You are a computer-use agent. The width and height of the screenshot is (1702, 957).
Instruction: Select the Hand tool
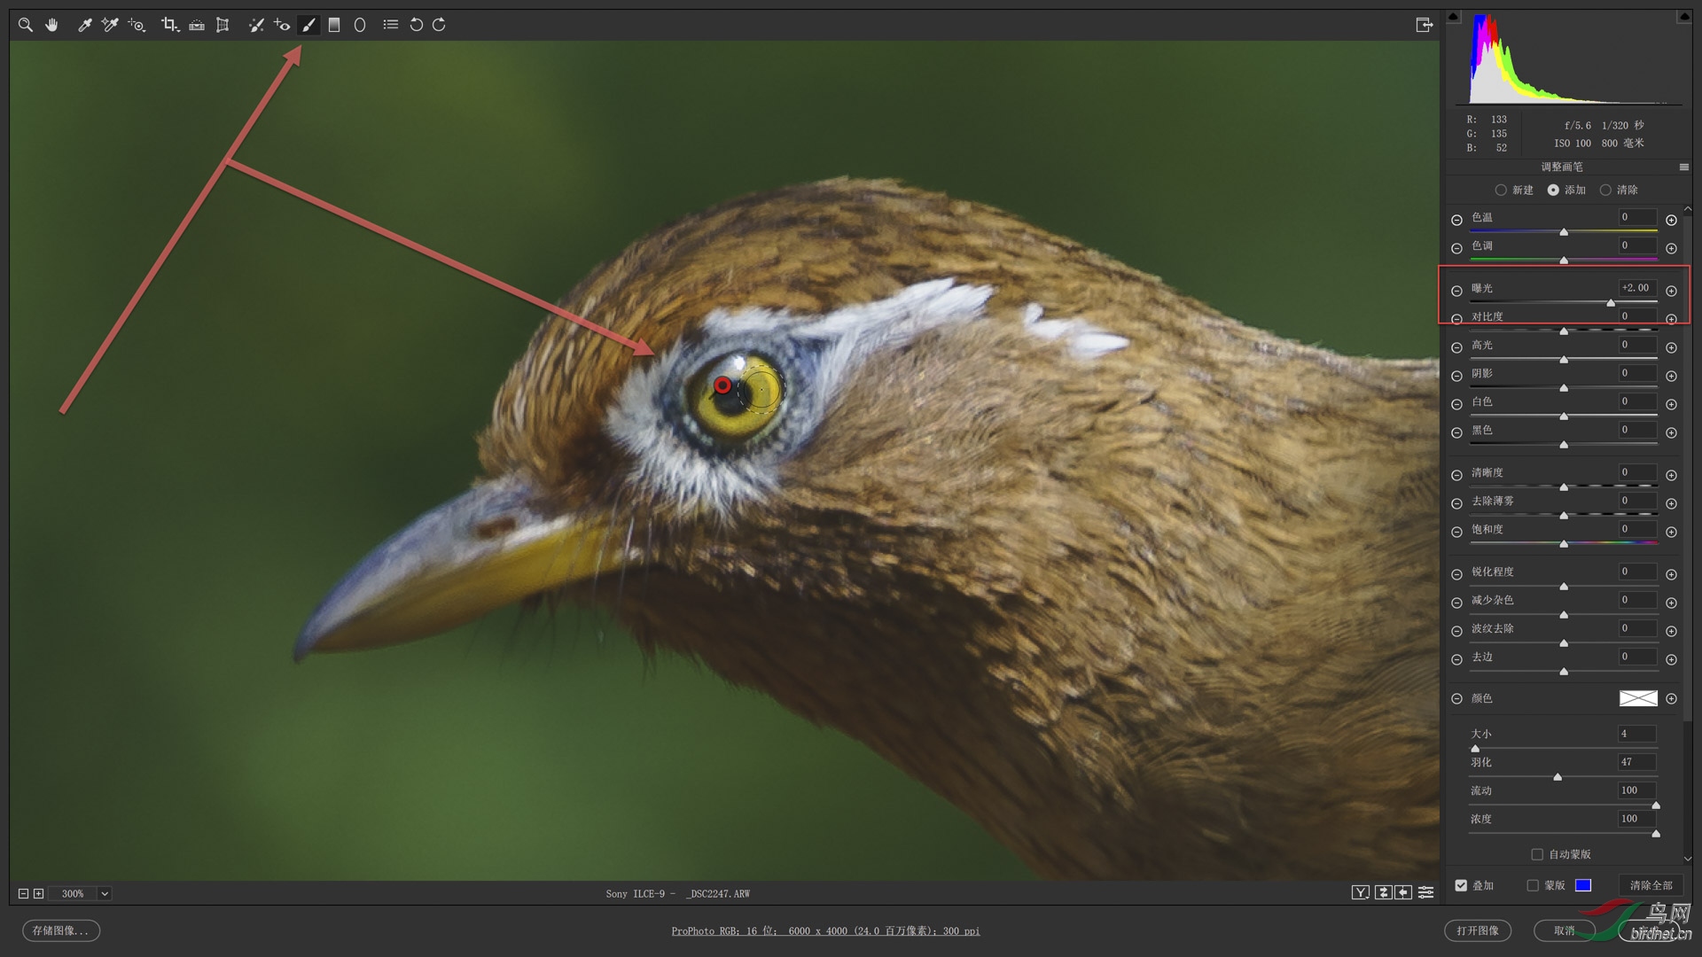[51, 25]
